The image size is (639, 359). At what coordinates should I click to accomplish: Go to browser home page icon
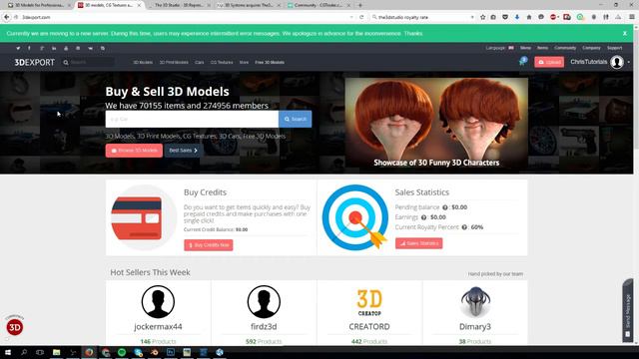tap(529, 17)
